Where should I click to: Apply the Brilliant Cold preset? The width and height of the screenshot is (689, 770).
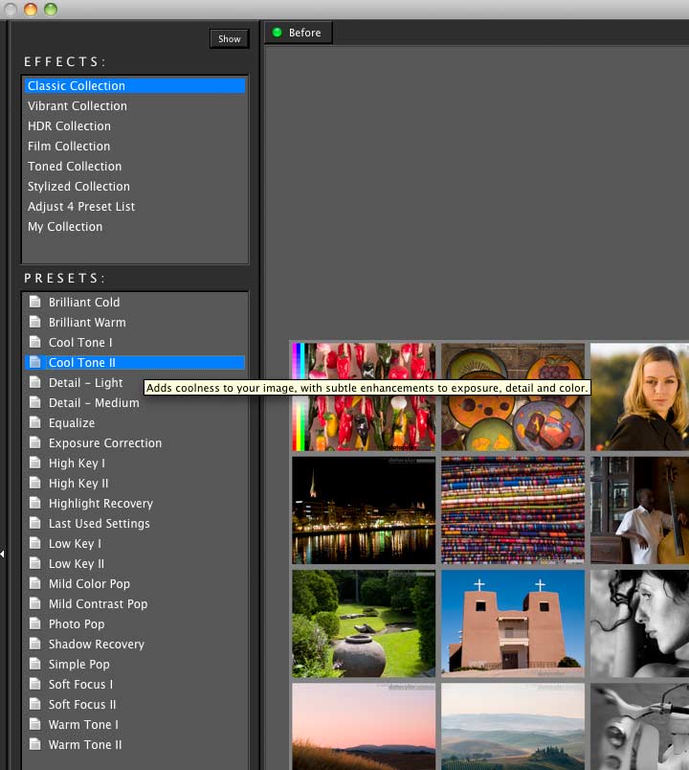135,302
